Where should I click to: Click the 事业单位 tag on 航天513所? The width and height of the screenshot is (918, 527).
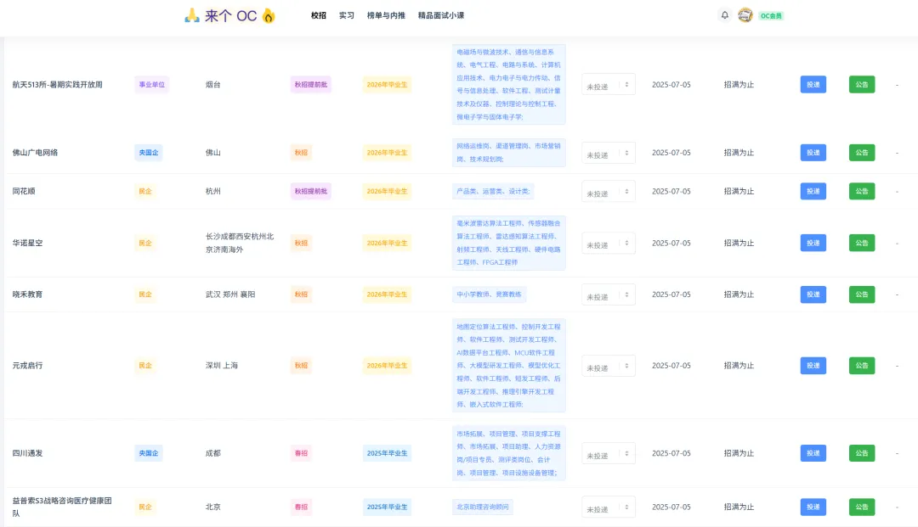(x=151, y=85)
